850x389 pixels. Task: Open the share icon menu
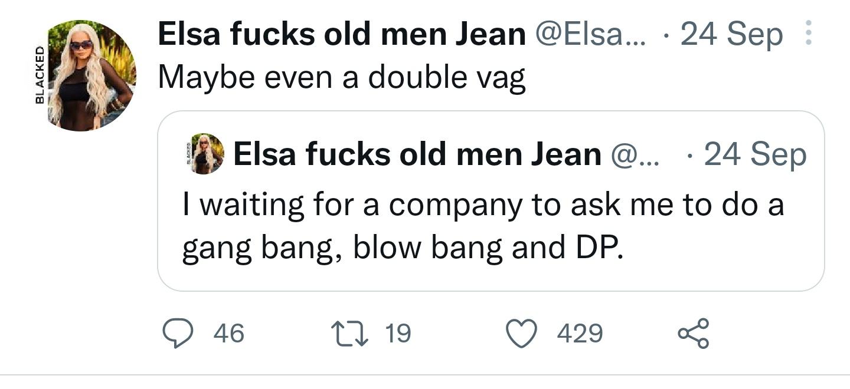point(693,334)
